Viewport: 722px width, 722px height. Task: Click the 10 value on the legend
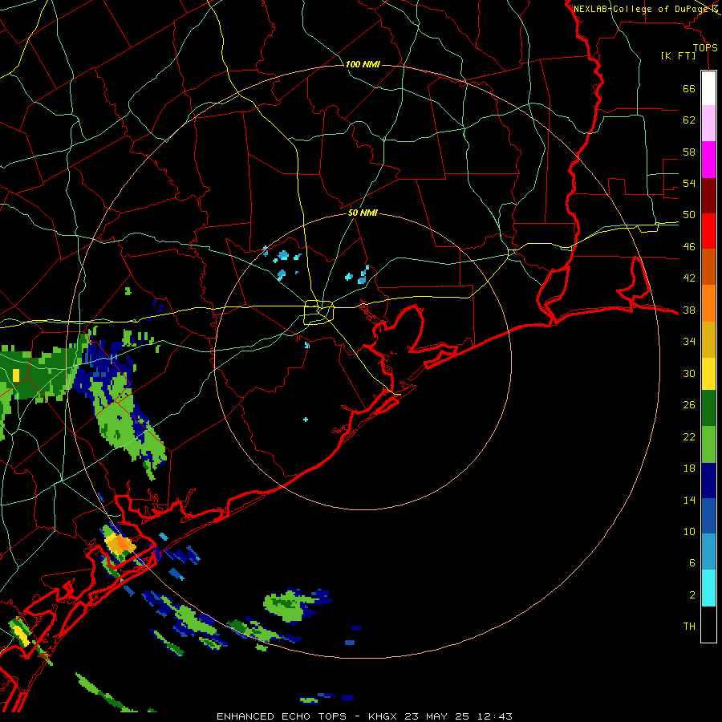coord(689,531)
